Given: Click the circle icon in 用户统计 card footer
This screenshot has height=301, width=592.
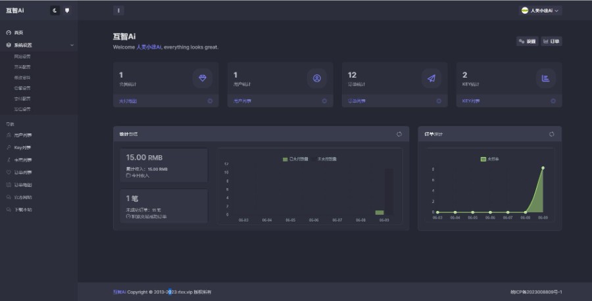Looking at the screenshot, I should pyautogui.click(x=324, y=101).
